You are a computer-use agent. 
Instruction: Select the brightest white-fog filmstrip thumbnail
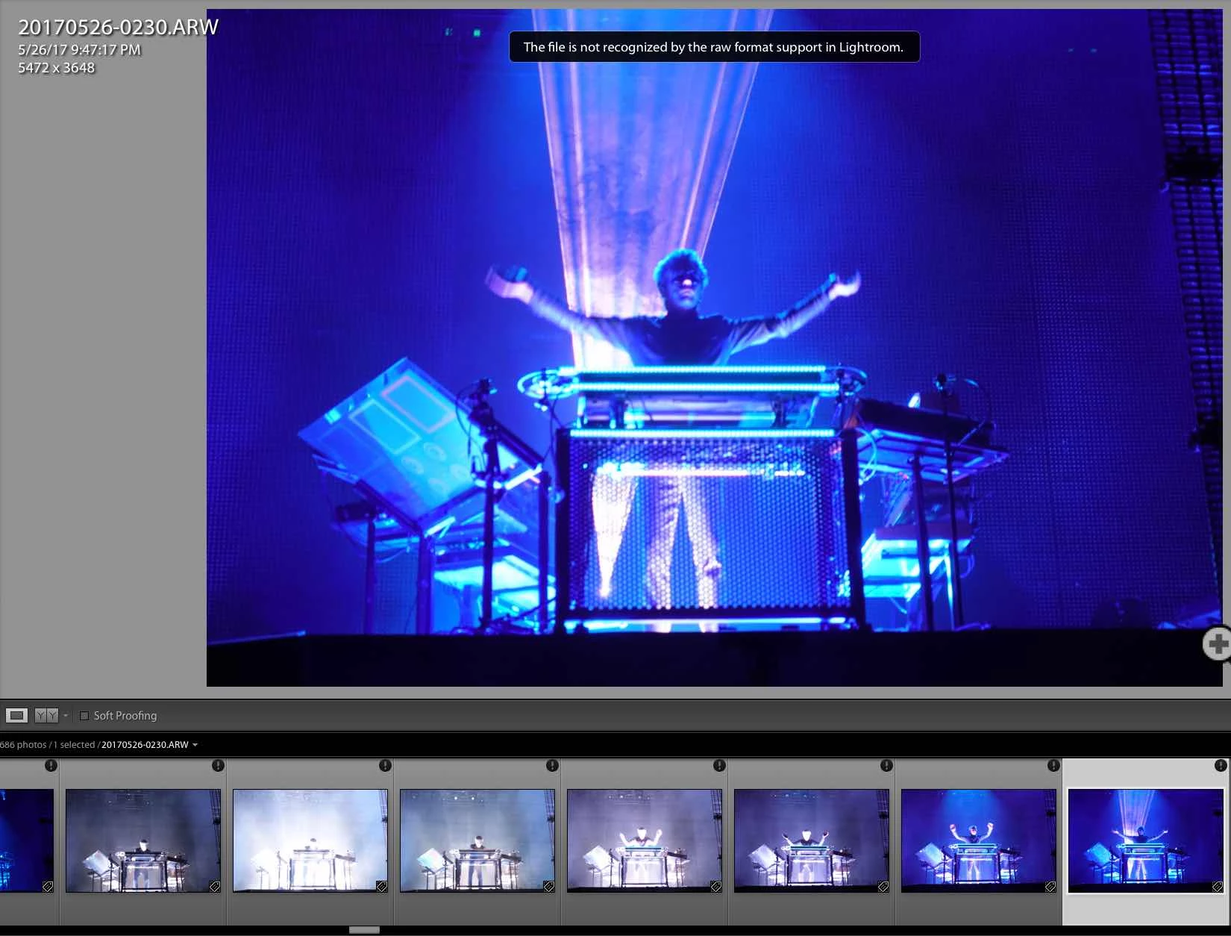[310, 840]
